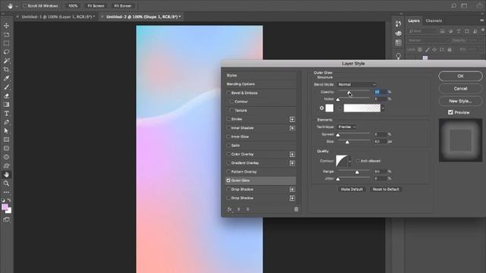Open the glow gradient picker dropdown arrow
Screen dimensions: 486x273
click(383, 108)
